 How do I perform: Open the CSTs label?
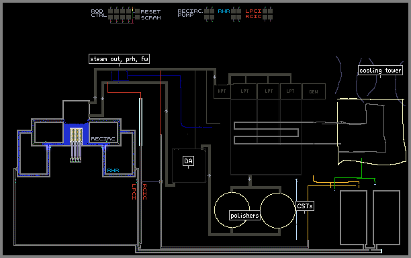[x=305, y=206]
